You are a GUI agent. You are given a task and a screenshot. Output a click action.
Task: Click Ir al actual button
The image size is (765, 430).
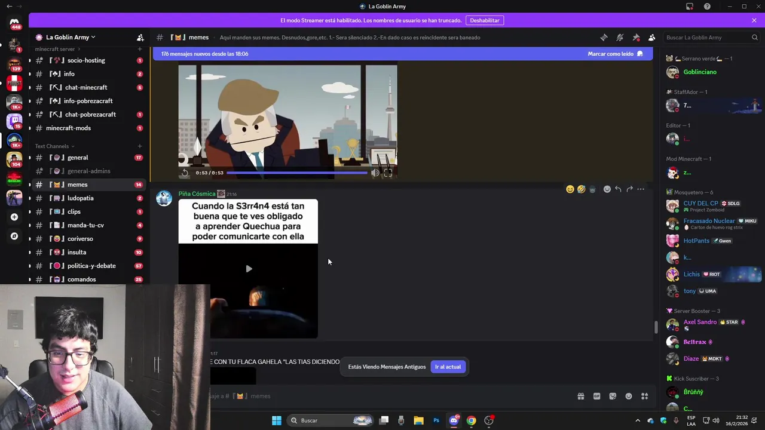pyautogui.click(x=448, y=367)
